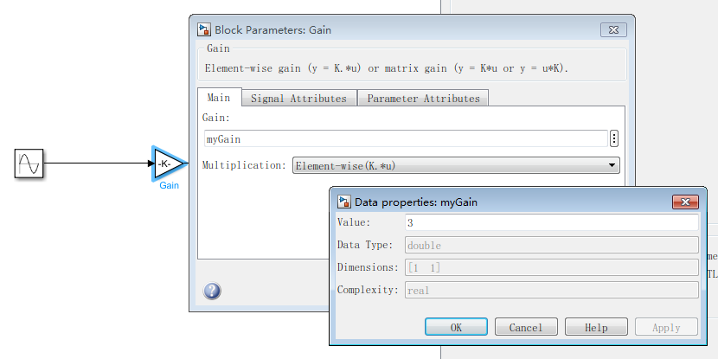Focus the Gain field containing myGain
Viewport: 718px width, 359px height.
[405, 138]
